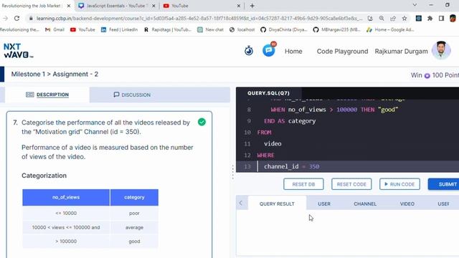This screenshot has width=459, height=258.
Task: Click the coin icon by 100 Points
Action: click(x=427, y=76)
